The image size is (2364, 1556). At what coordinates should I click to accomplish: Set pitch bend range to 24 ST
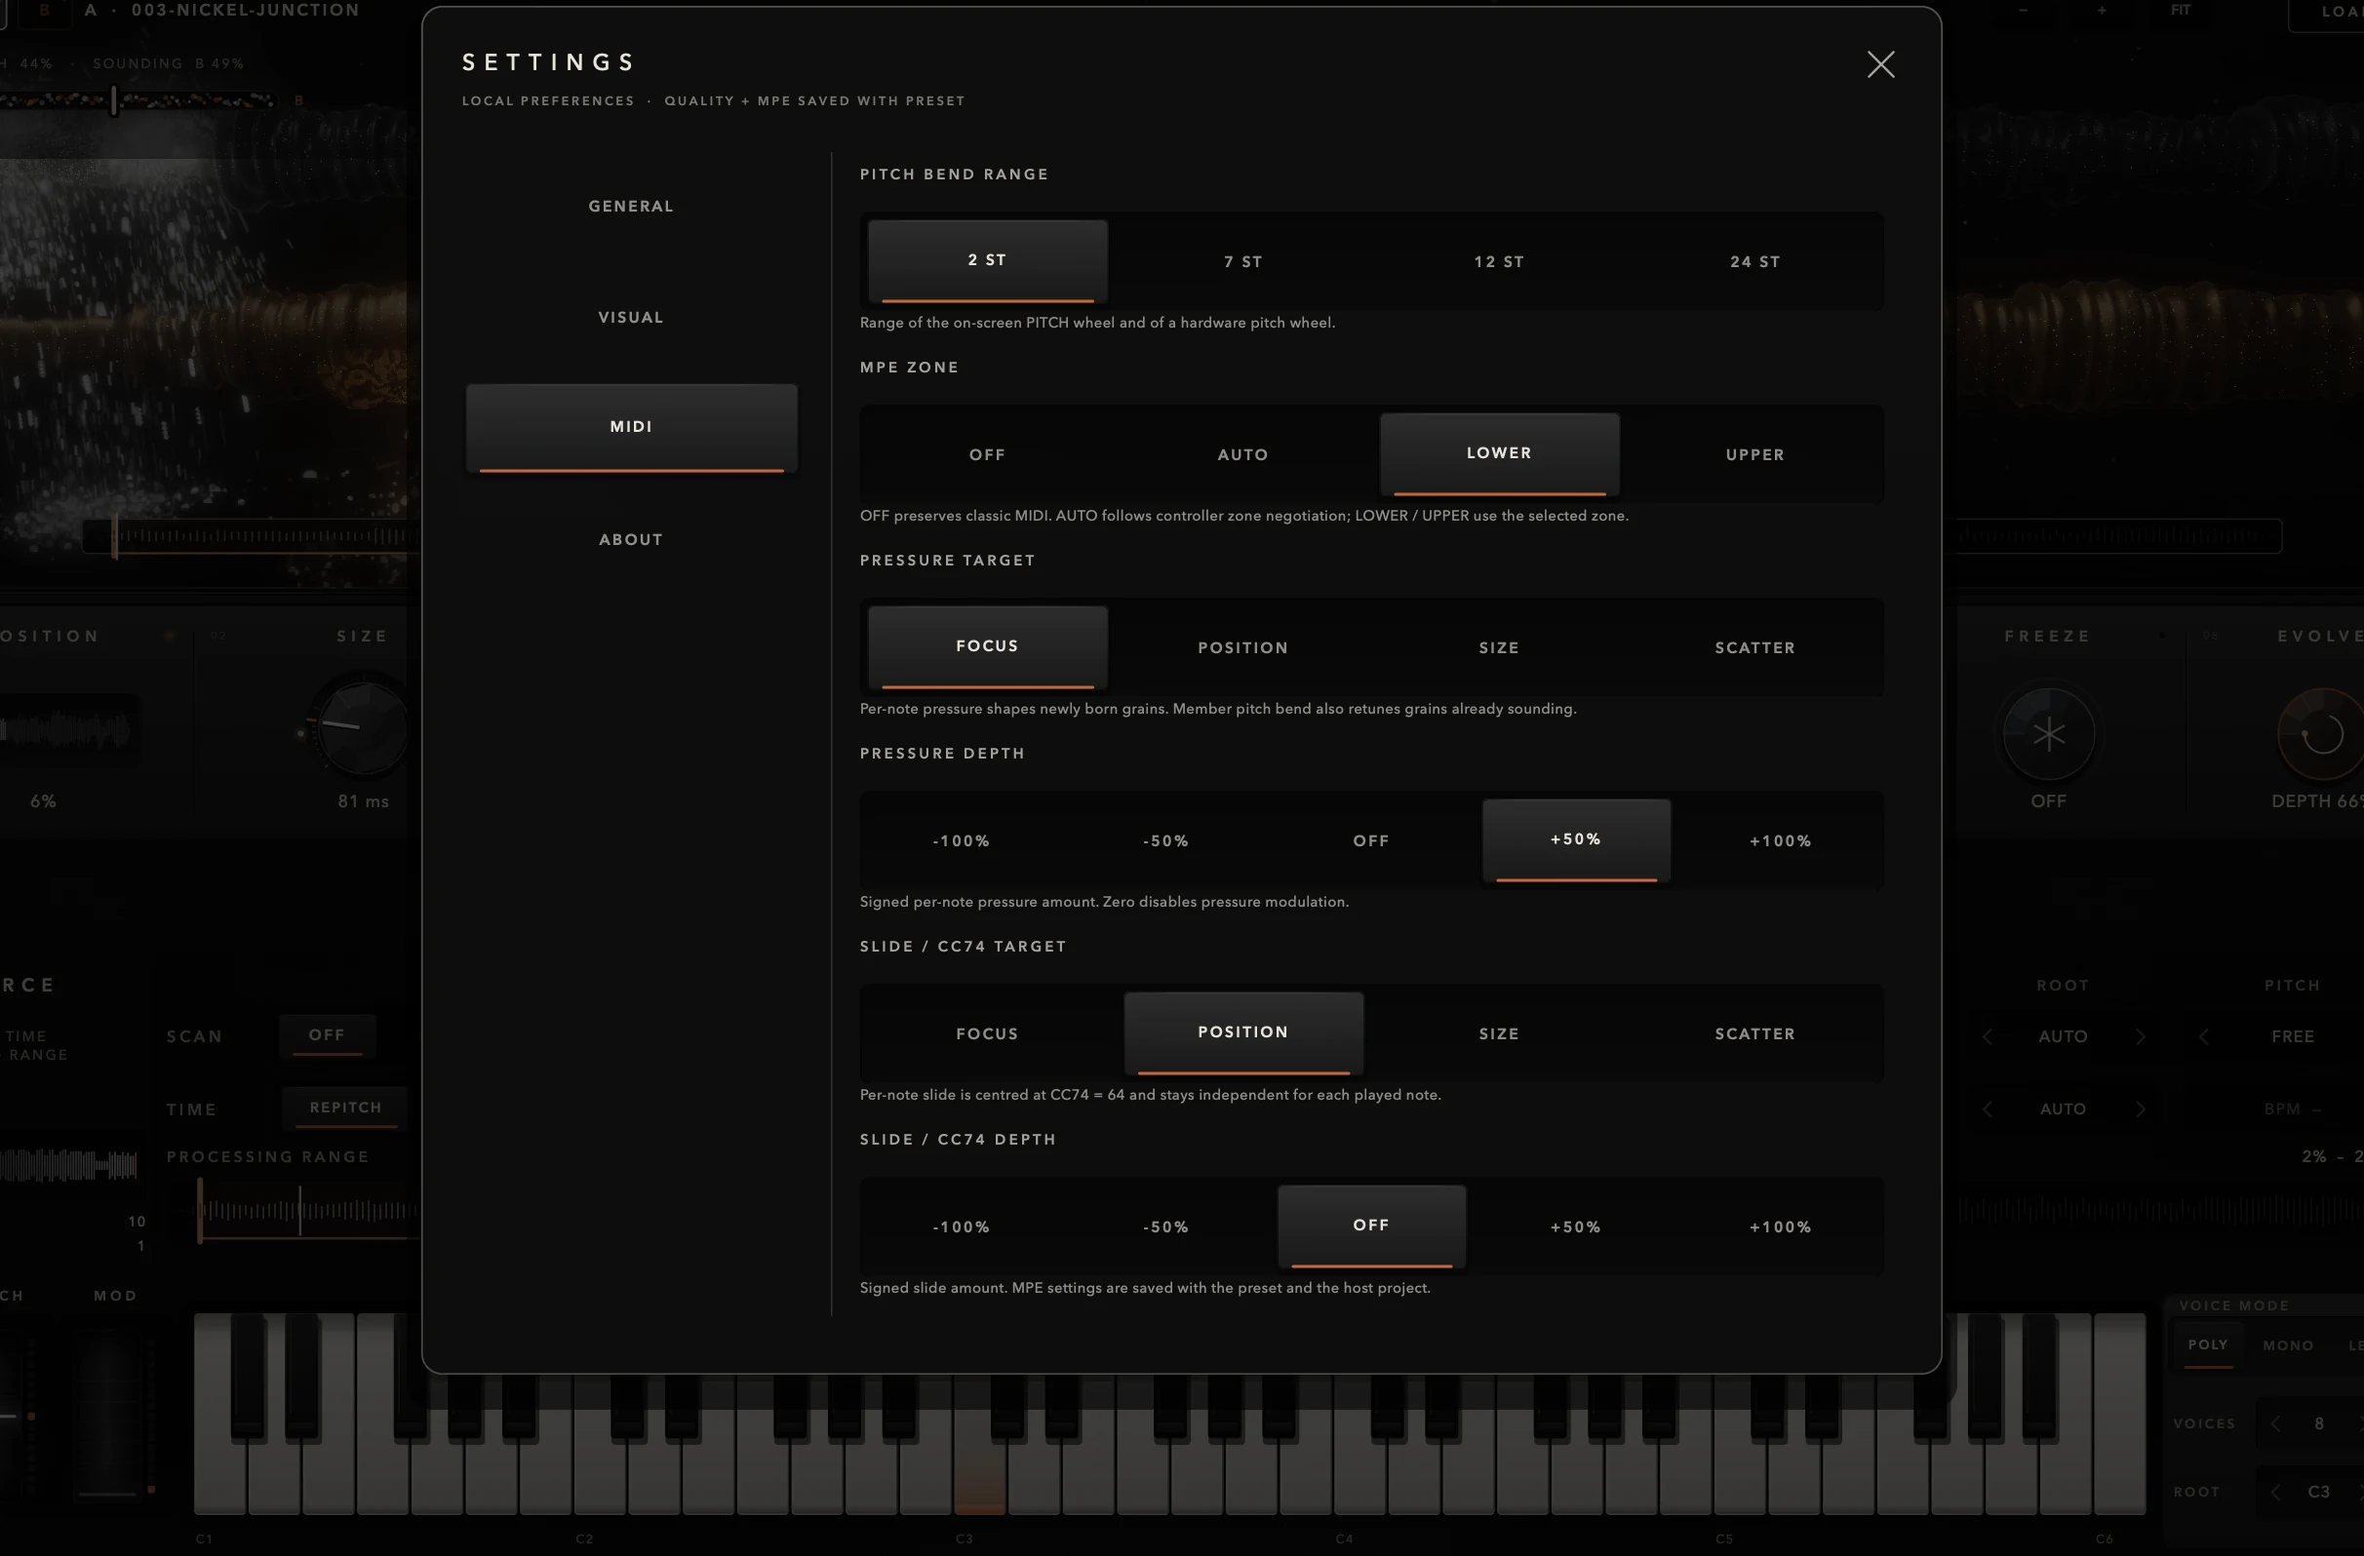pos(1754,261)
